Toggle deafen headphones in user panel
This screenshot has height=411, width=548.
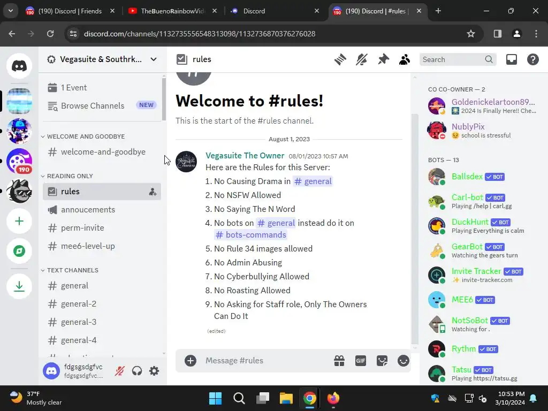[x=137, y=371]
